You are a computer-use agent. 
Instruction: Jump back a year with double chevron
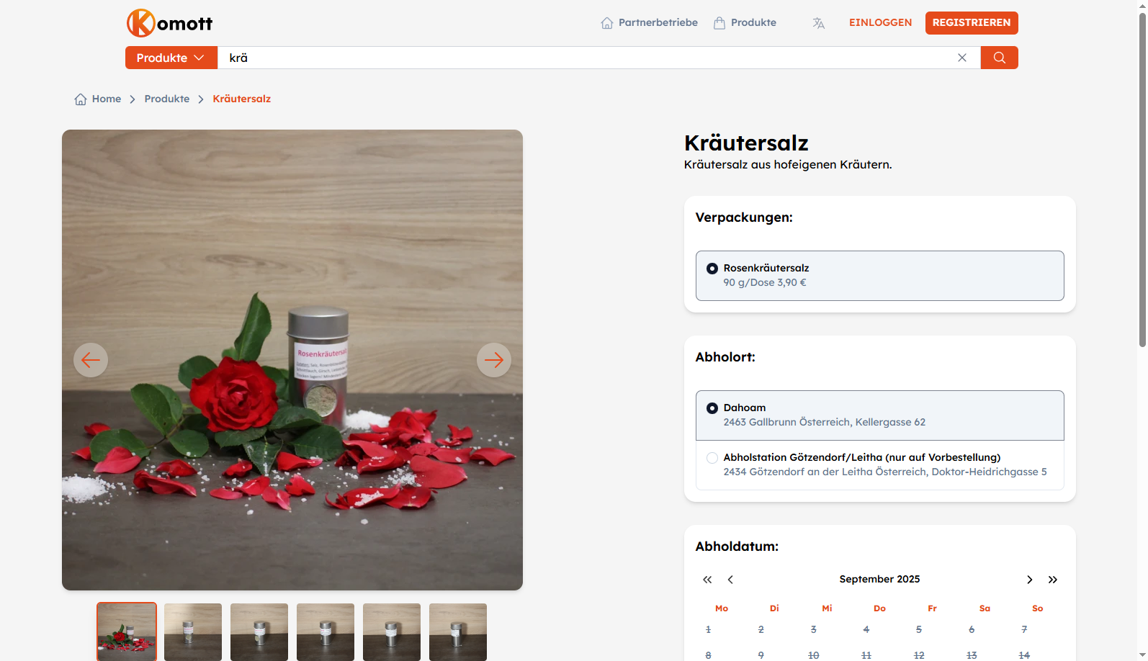coord(707,580)
